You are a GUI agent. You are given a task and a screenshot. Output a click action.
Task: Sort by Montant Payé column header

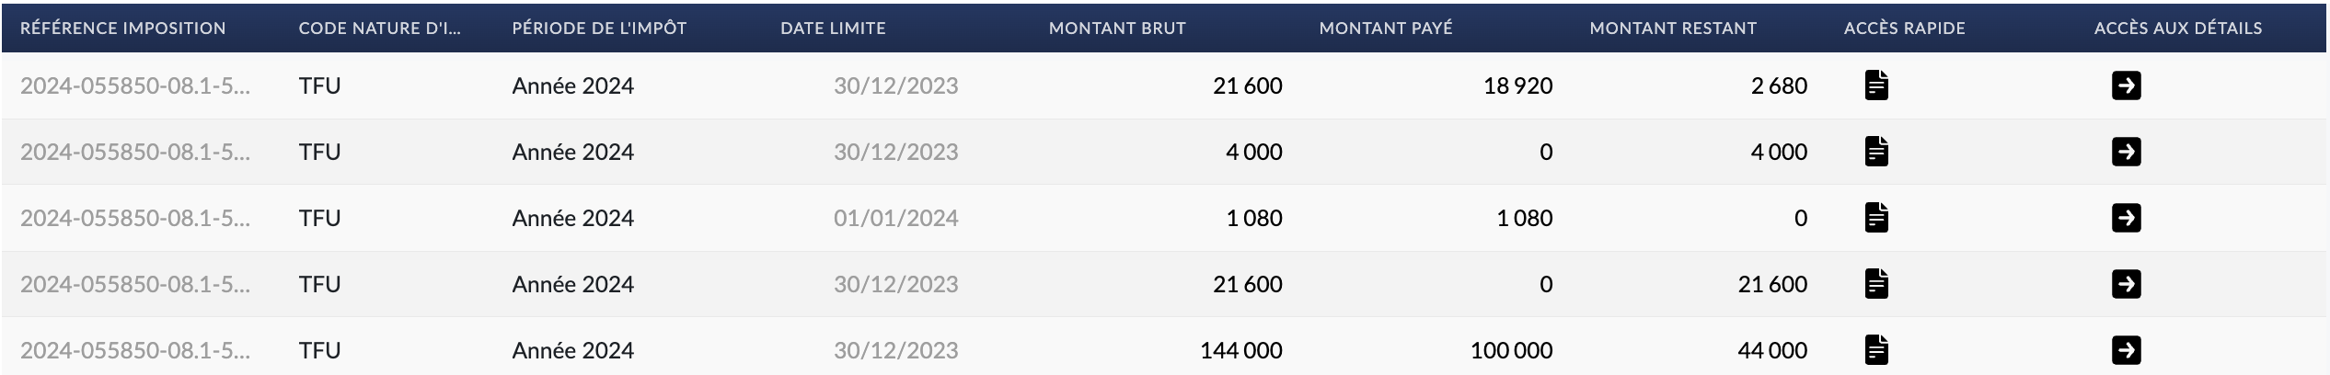click(1386, 28)
